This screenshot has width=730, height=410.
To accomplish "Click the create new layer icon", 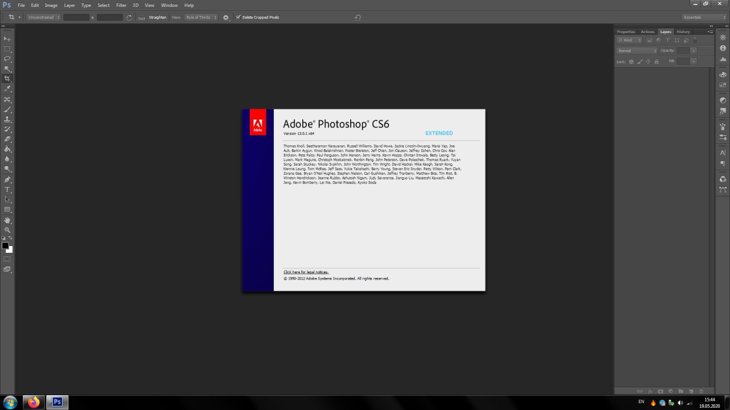I will point(691,391).
